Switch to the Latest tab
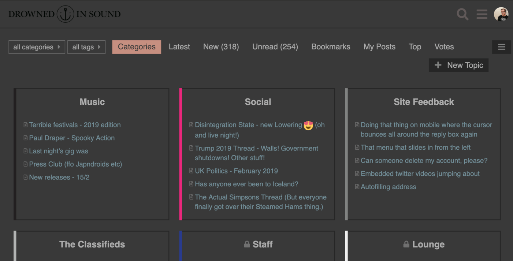The image size is (513, 261). click(x=179, y=47)
